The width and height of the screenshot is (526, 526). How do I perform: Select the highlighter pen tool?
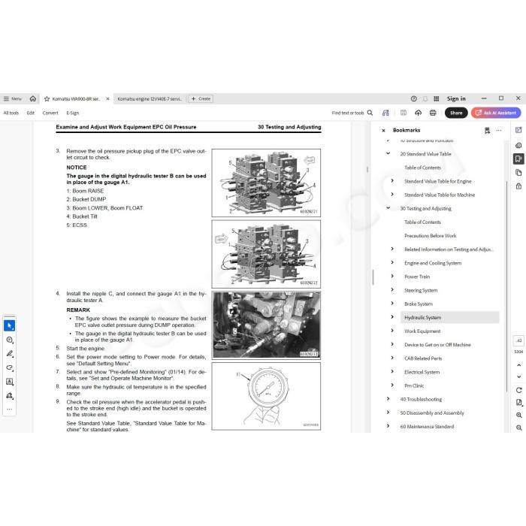click(9, 354)
